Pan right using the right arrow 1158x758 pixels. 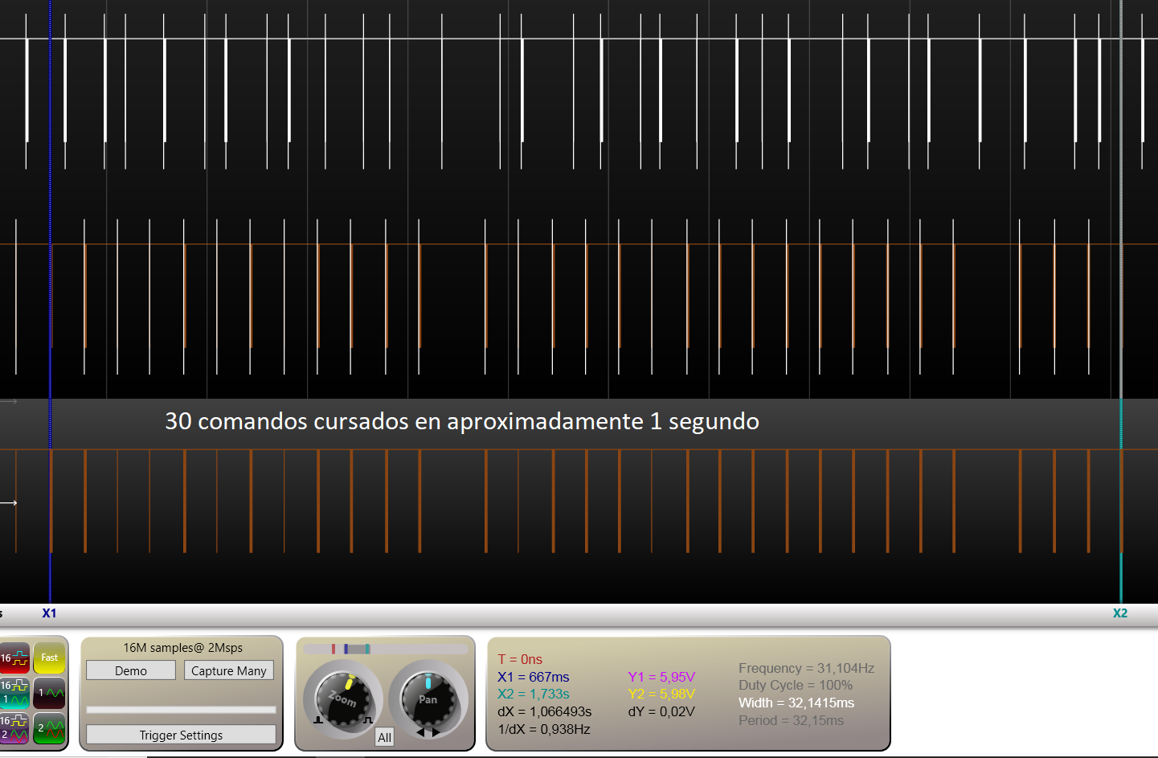436,732
